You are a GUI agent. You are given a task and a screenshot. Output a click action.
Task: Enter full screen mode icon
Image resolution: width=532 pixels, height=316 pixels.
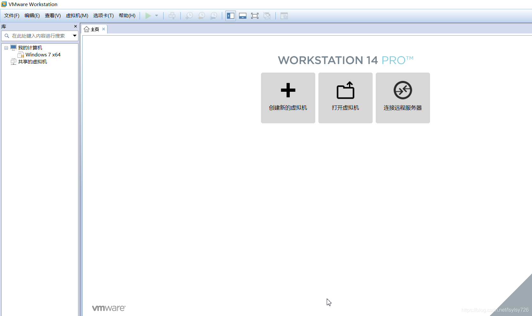[255, 16]
